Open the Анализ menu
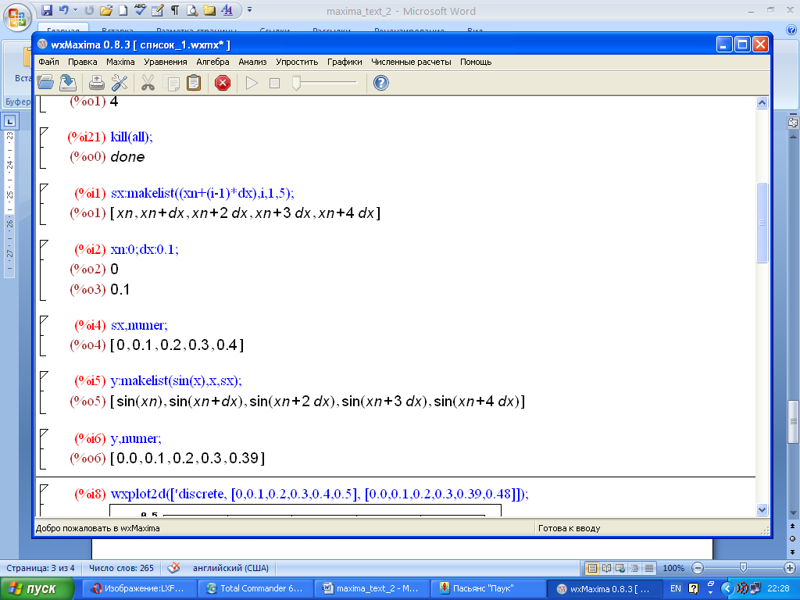This screenshot has width=800, height=600. click(x=252, y=62)
